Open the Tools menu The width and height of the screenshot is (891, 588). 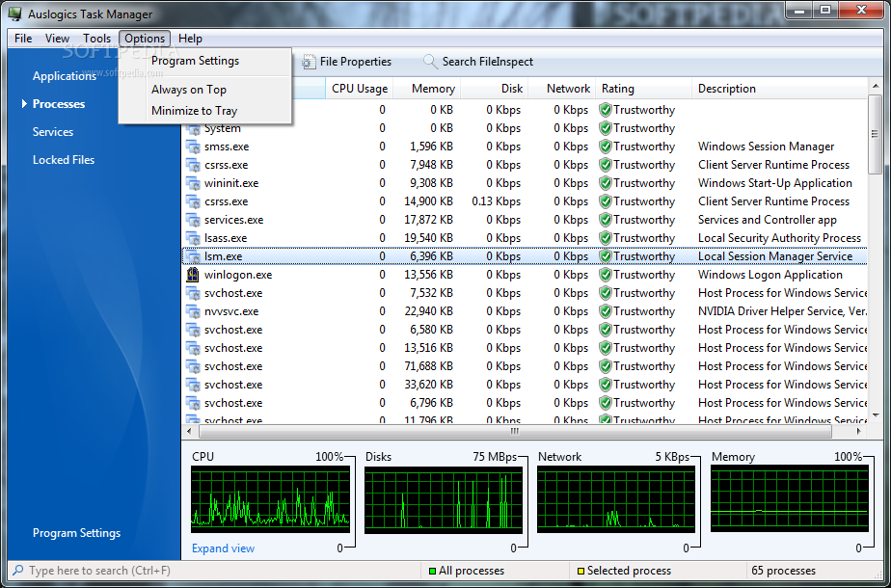[x=96, y=39]
